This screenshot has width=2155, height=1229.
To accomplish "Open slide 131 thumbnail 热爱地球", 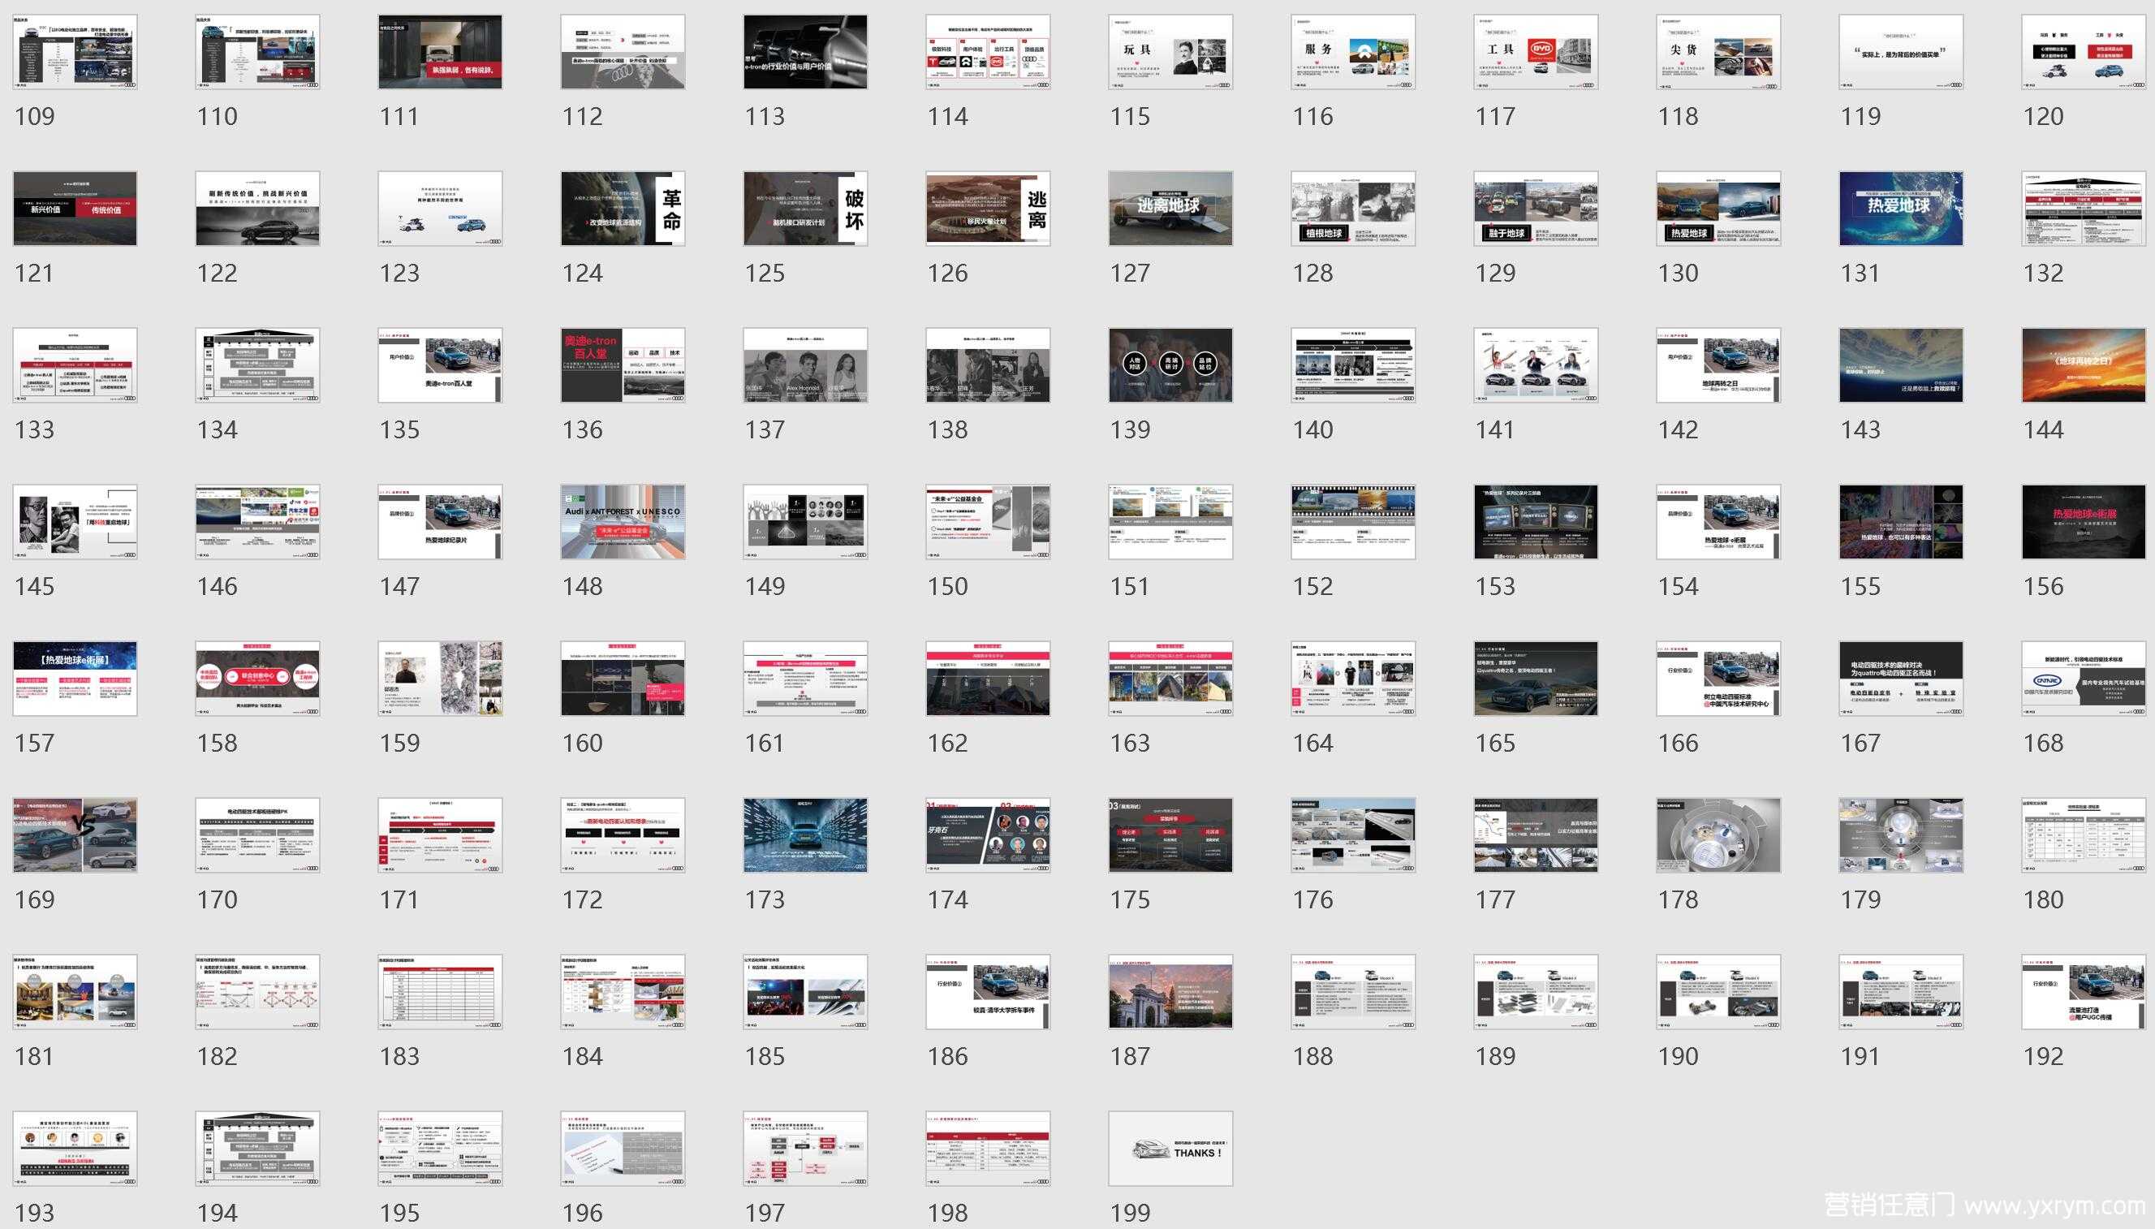I will [x=1902, y=209].
